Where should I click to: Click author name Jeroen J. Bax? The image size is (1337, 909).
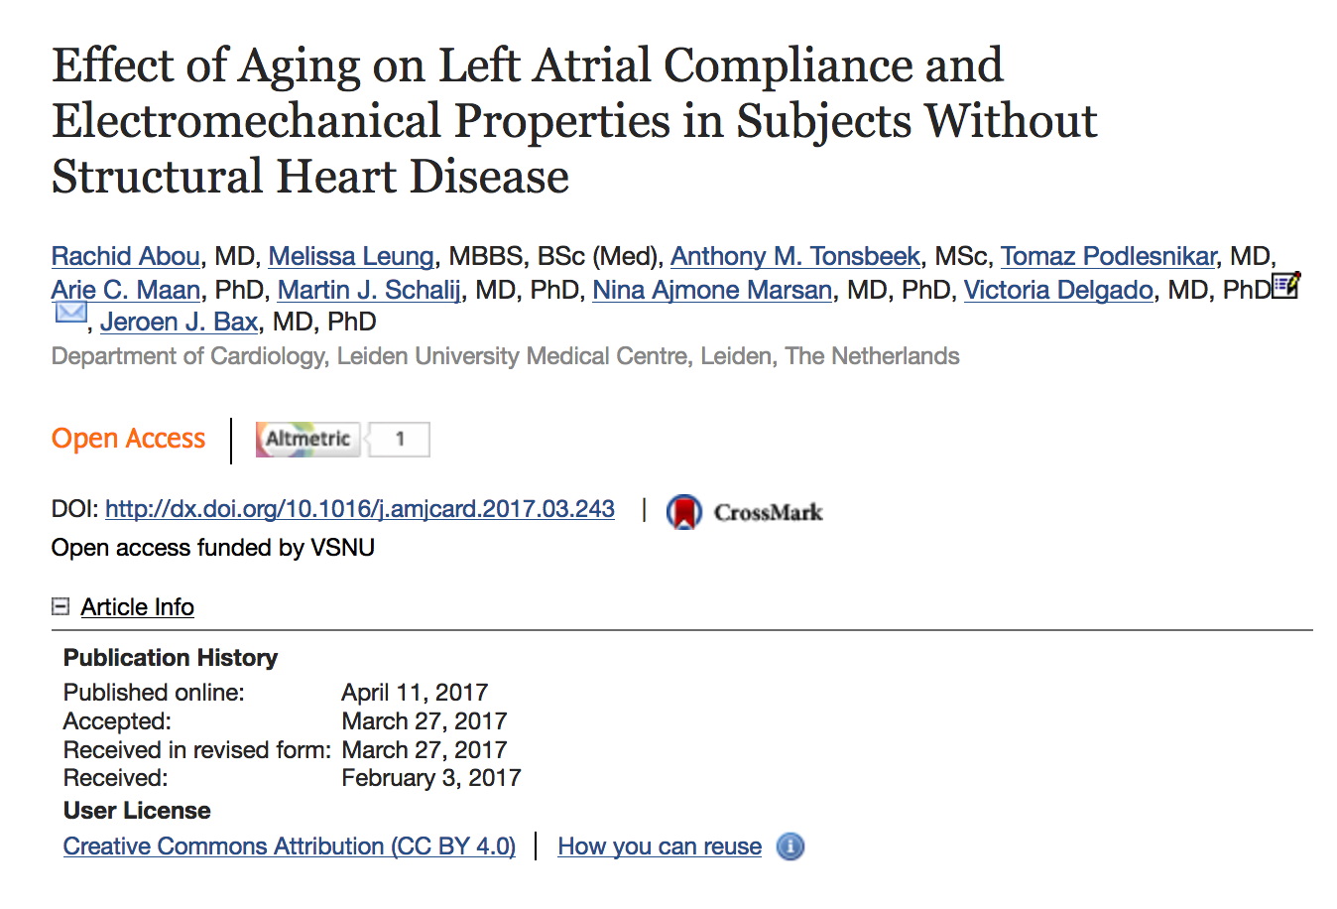click(180, 322)
